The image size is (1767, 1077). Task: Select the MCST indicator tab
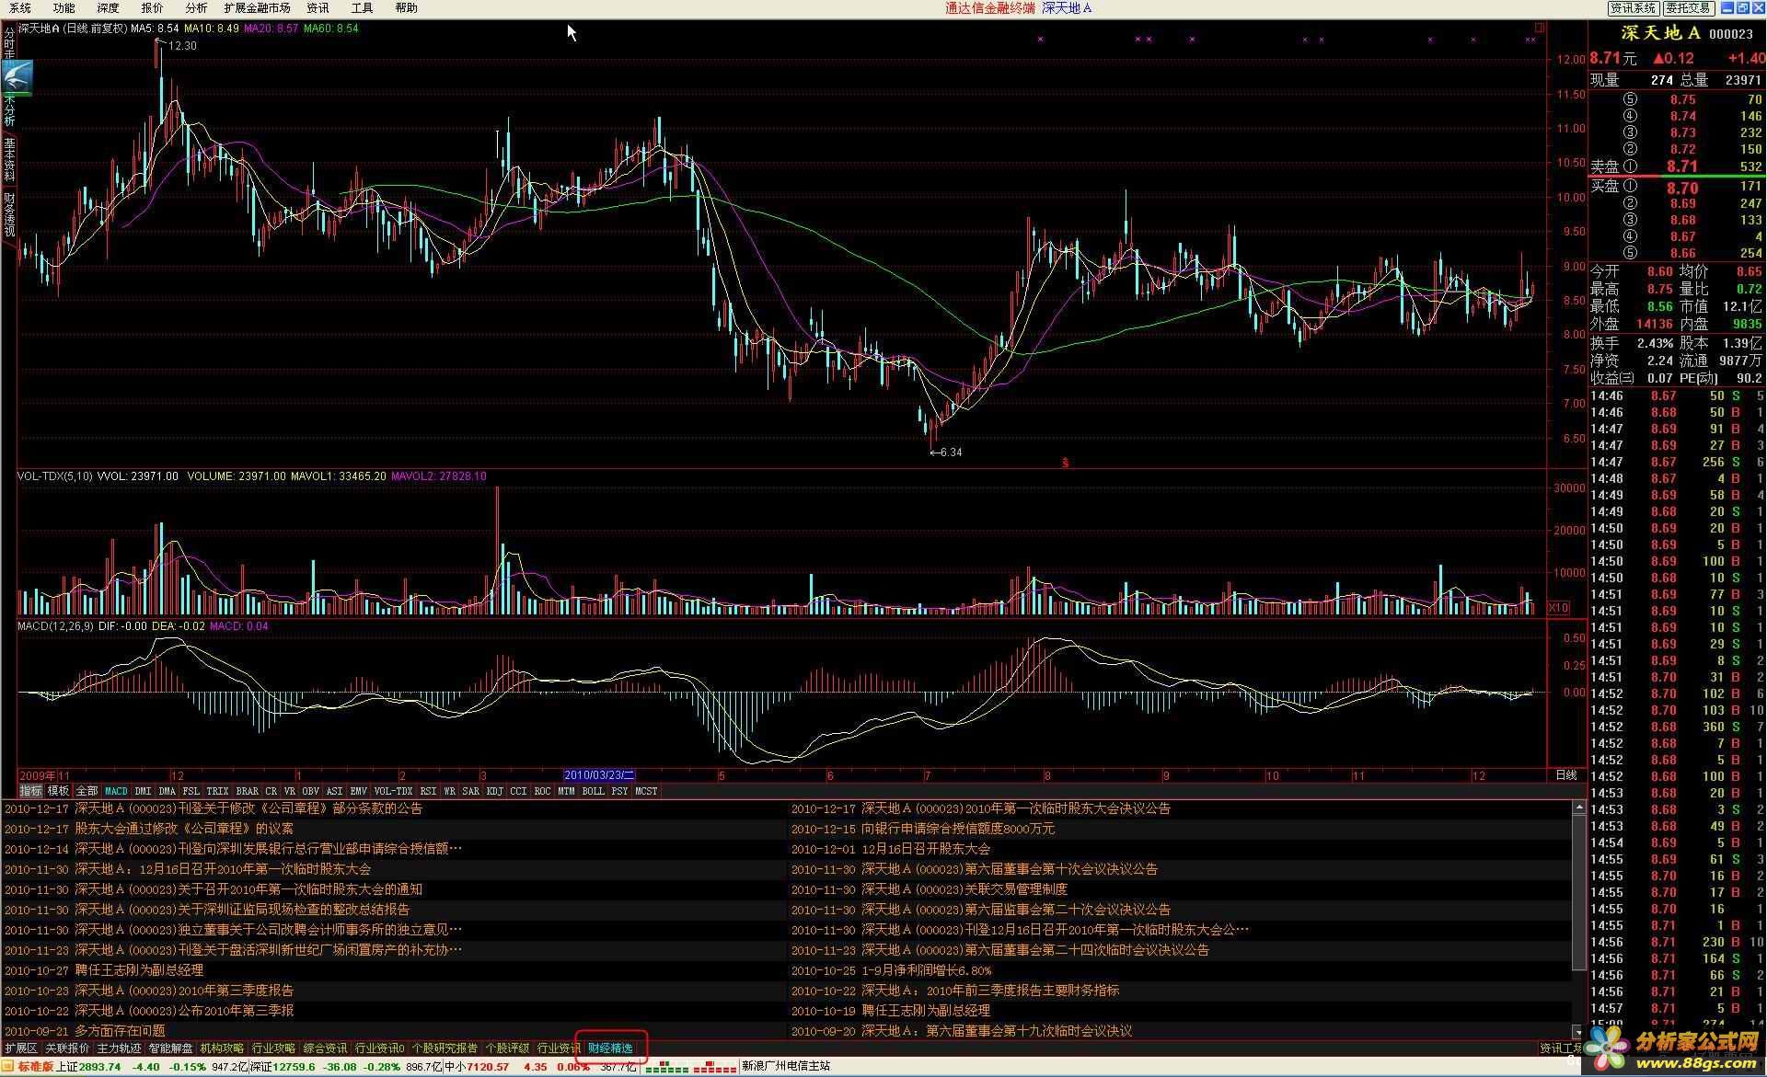646,791
